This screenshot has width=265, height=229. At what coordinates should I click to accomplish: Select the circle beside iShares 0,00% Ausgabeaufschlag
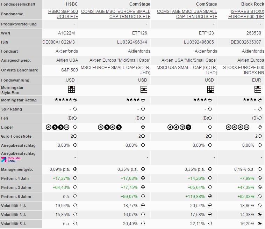tap(260, 145)
